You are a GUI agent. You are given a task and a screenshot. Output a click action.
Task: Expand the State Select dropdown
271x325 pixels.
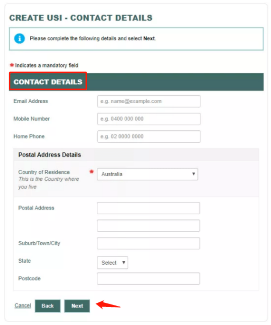tap(112, 263)
